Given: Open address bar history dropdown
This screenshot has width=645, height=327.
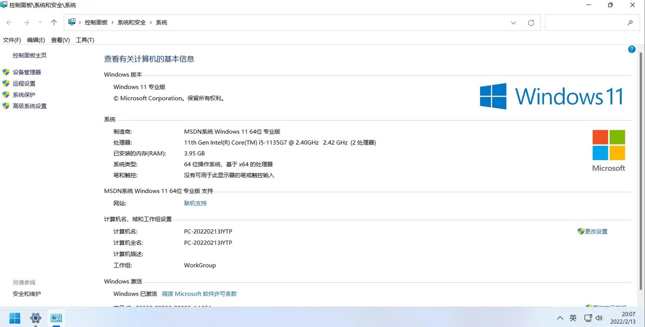Looking at the screenshot, I should click(x=513, y=23).
